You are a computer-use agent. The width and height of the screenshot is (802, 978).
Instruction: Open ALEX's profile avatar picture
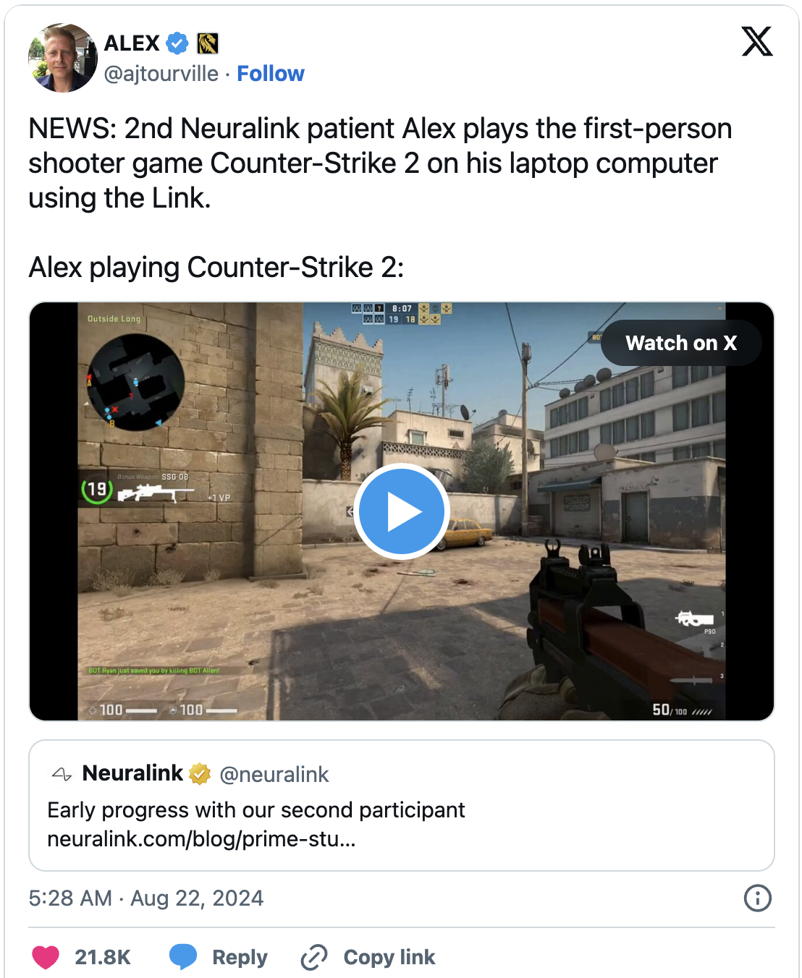coord(63,58)
